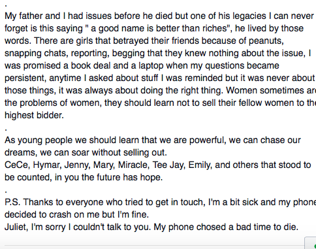Click the name Tee Jay in the text

[168, 165]
